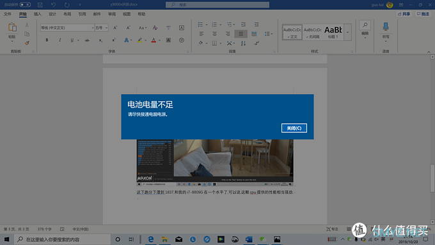This screenshot has width=435, height=245.
Task: Increase the paragraph indent
Action: point(257,25)
